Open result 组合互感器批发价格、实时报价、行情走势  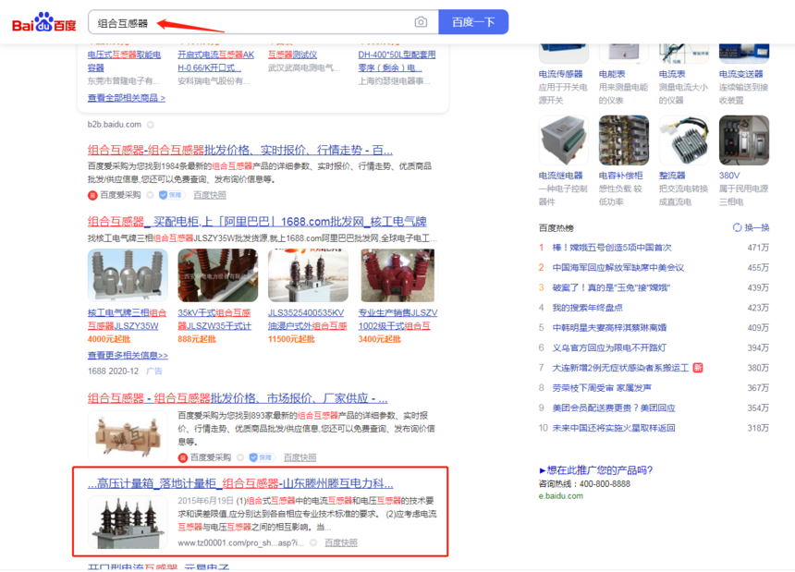(x=239, y=150)
